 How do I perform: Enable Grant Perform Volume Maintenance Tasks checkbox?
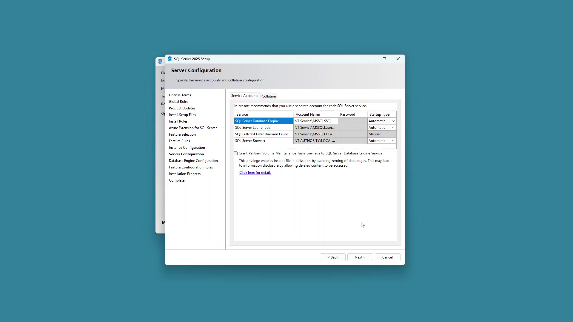[236, 154]
